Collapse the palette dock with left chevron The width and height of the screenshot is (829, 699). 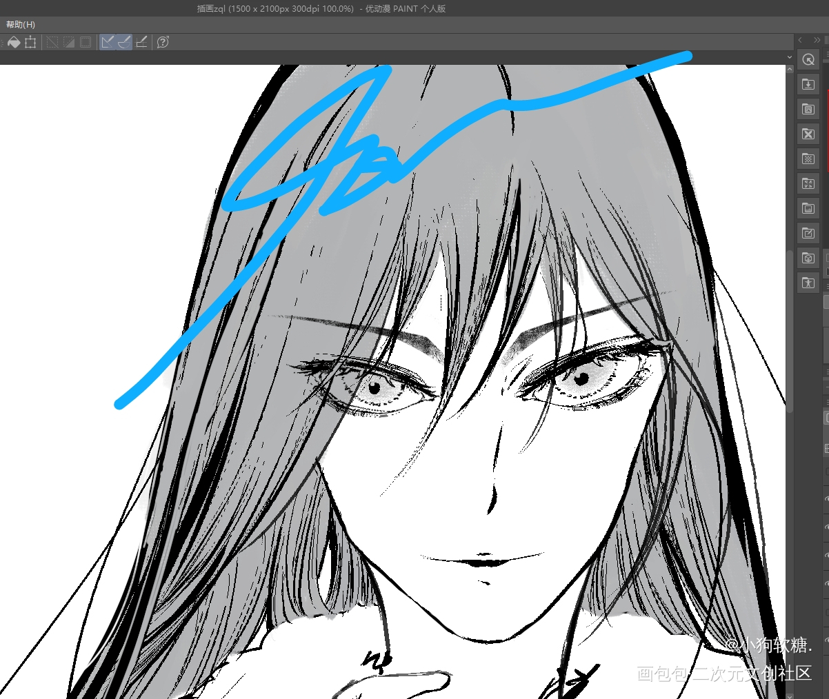pos(800,40)
